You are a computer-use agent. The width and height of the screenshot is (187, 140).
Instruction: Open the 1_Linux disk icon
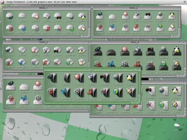(83, 16)
